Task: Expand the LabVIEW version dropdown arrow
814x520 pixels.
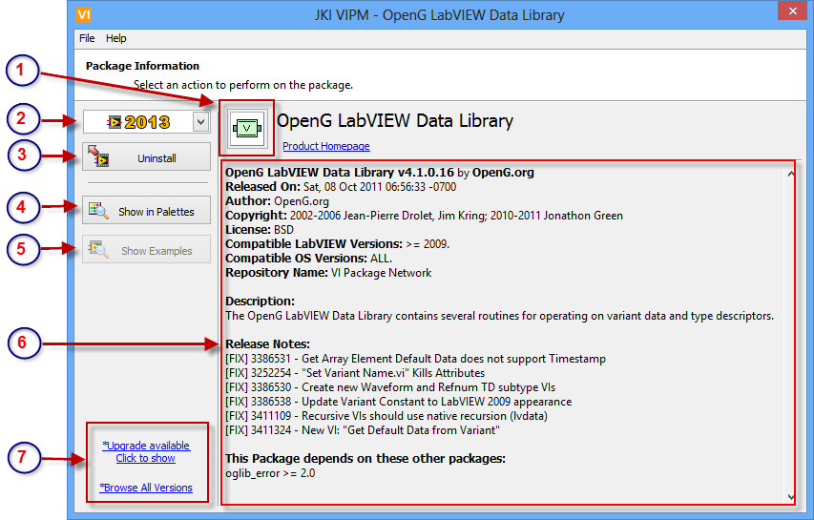Action: tap(199, 121)
